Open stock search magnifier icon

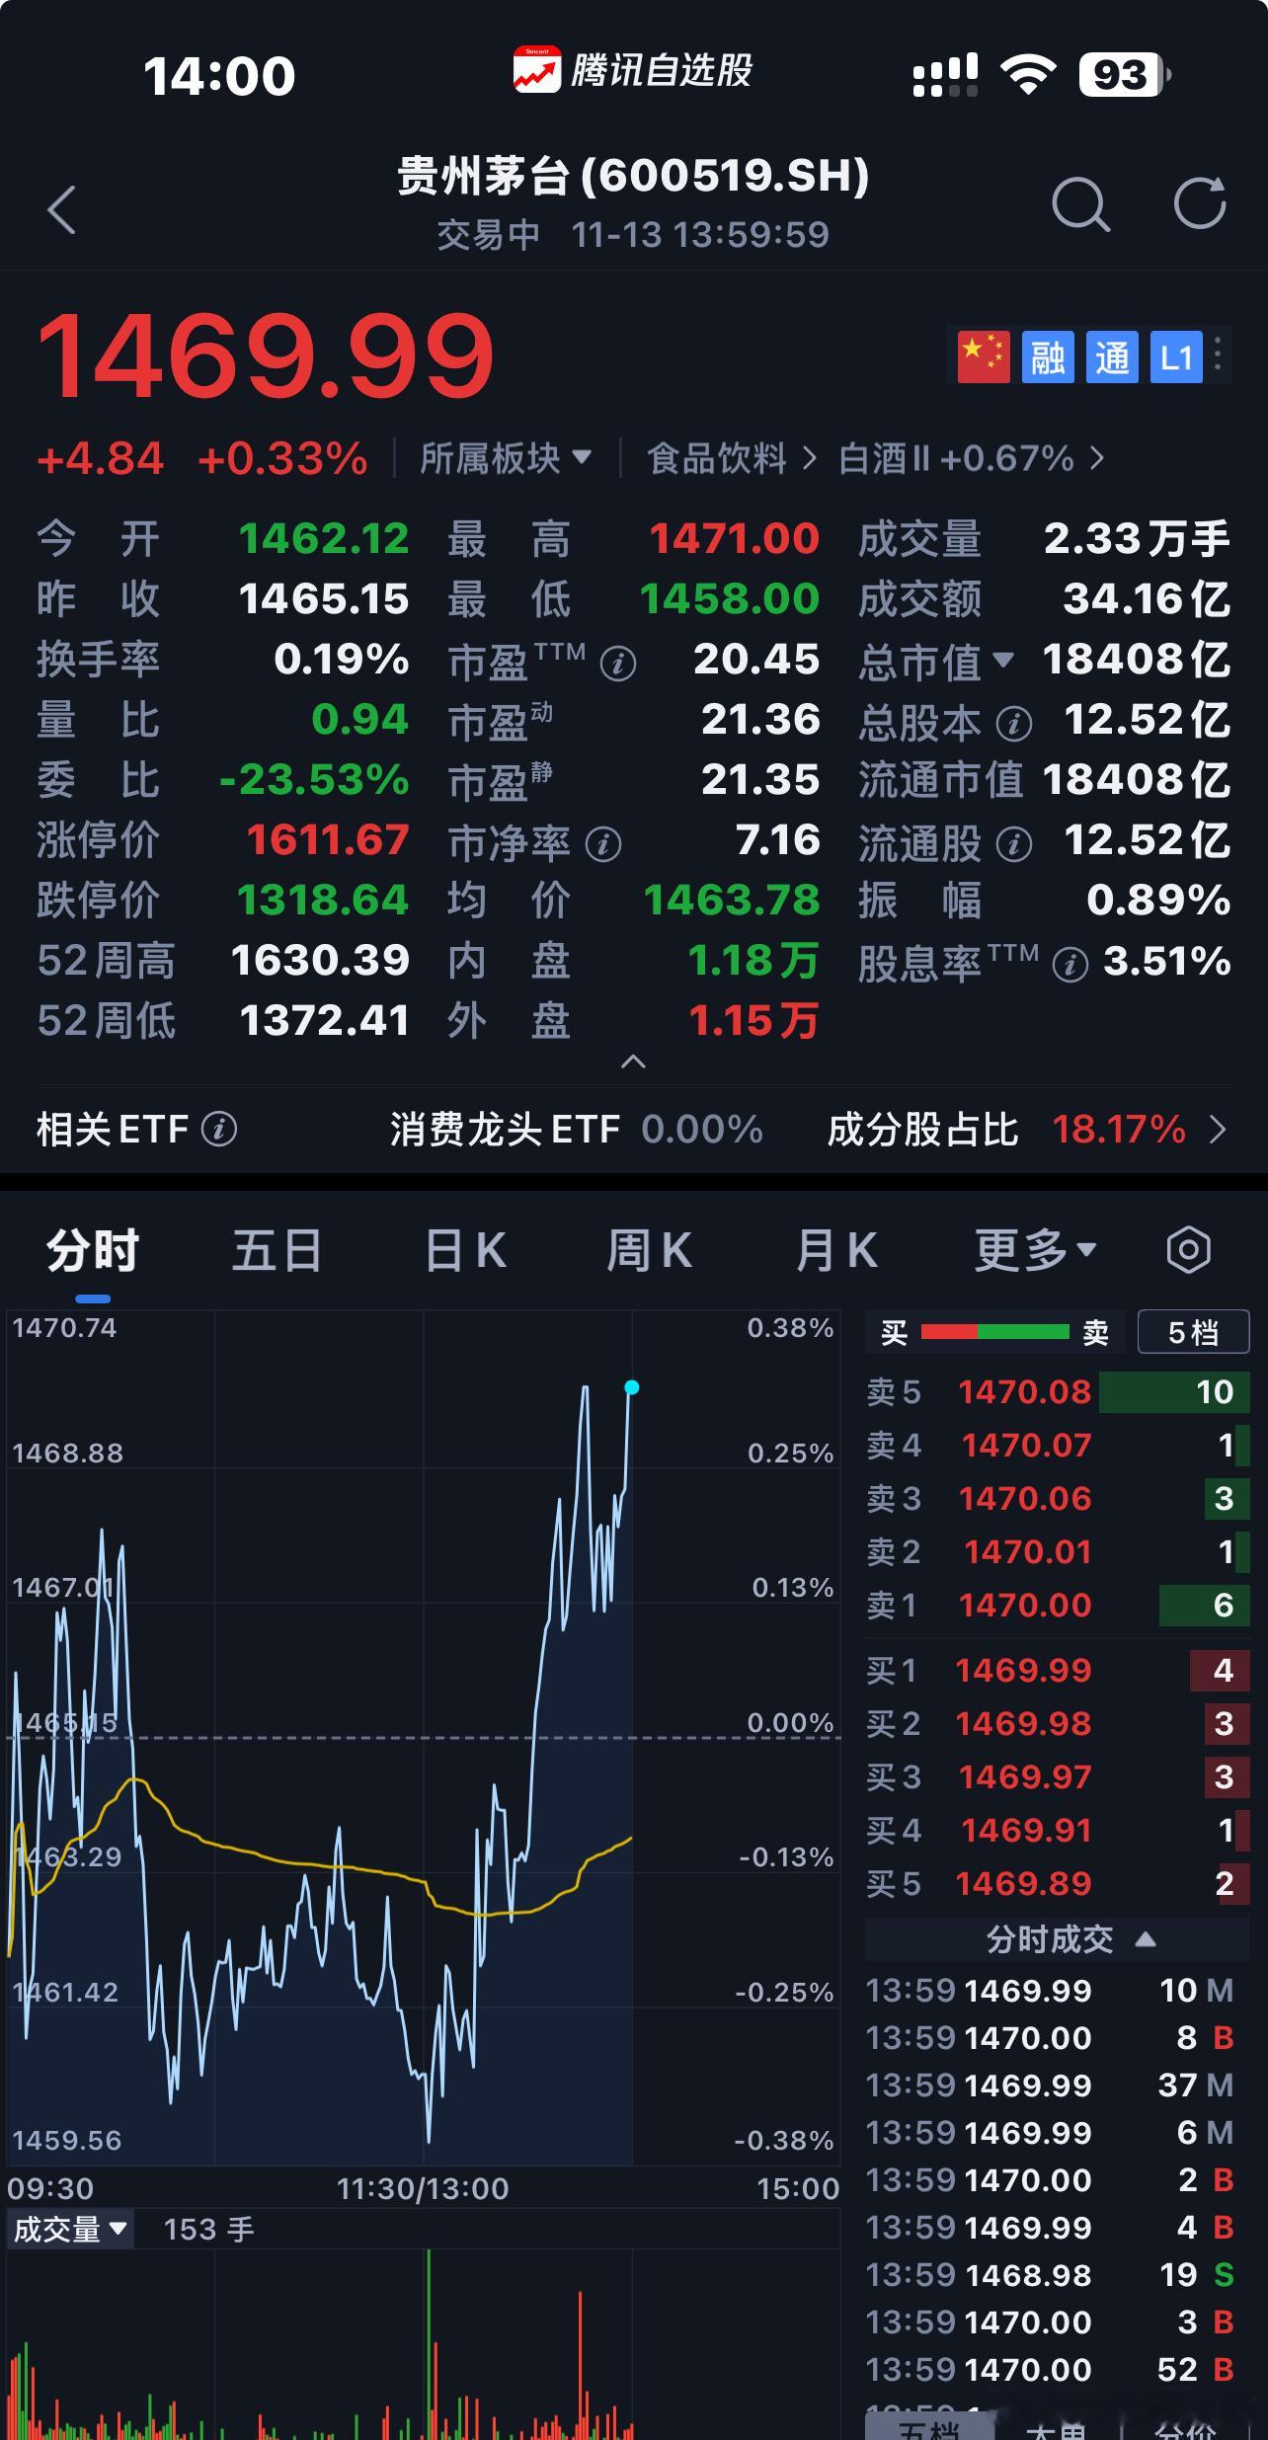click(x=1080, y=204)
